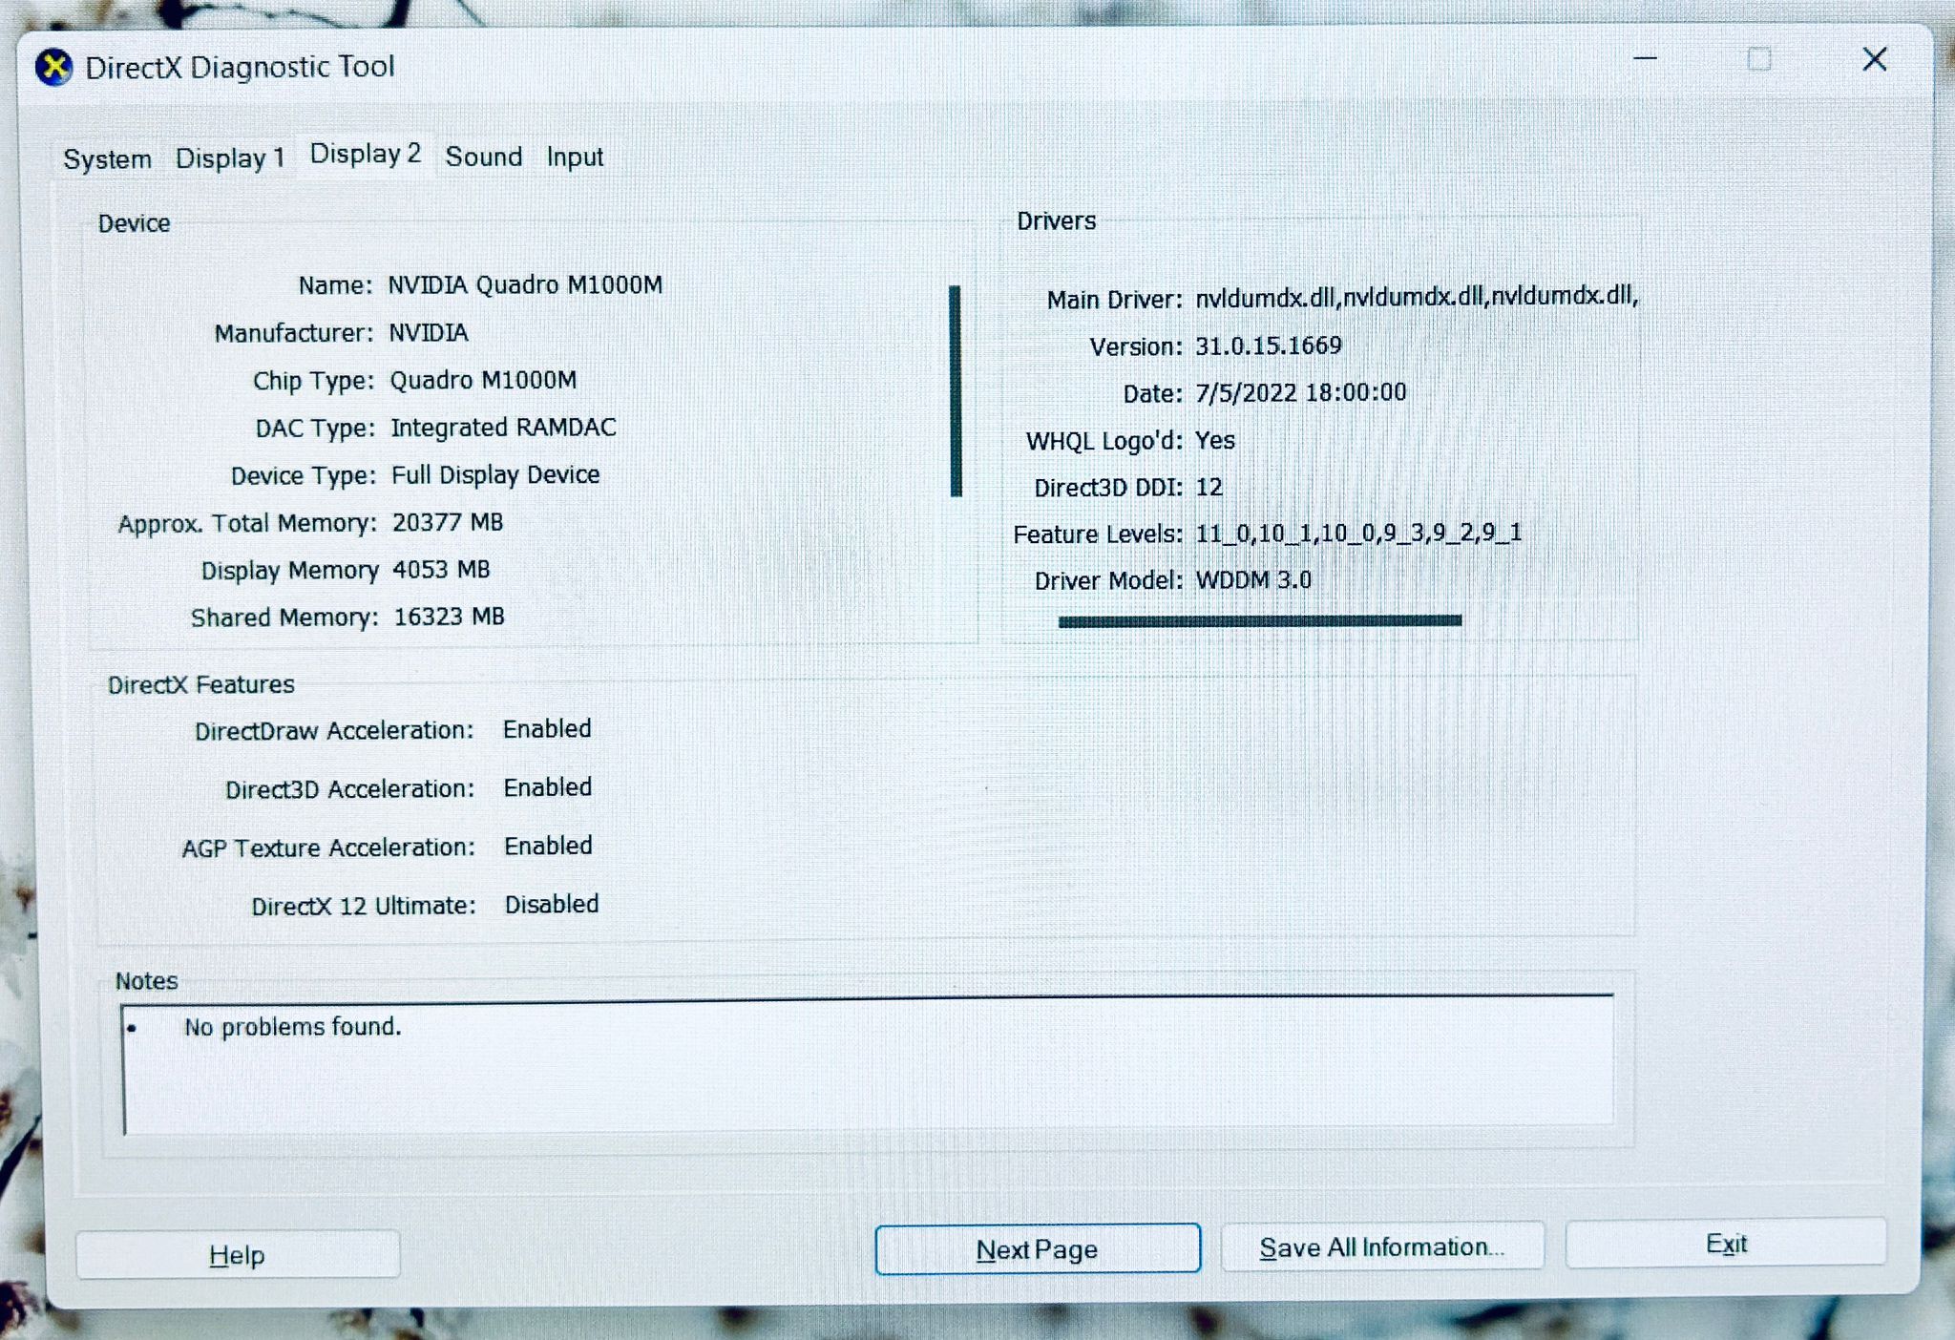Switch to the Sound tab

tap(483, 157)
